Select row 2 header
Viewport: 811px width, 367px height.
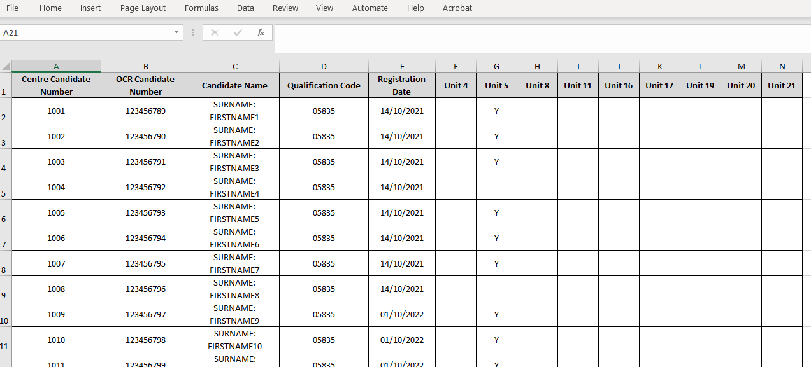coord(6,111)
